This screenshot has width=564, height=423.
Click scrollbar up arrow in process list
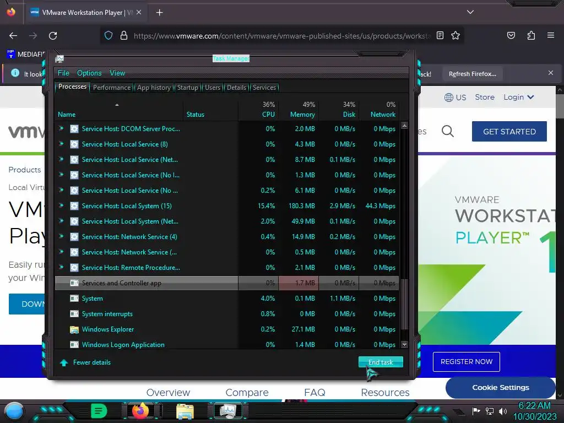point(404,126)
